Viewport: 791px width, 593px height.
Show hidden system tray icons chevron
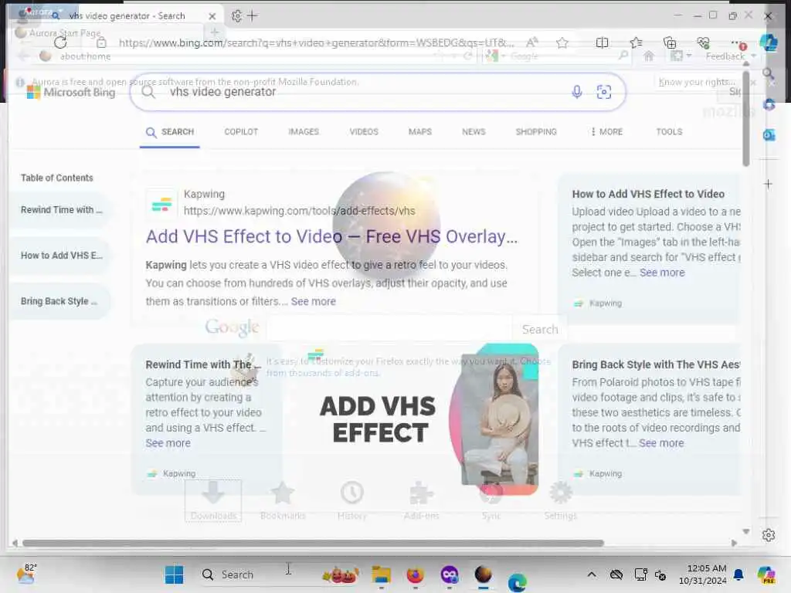click(592, 574)
